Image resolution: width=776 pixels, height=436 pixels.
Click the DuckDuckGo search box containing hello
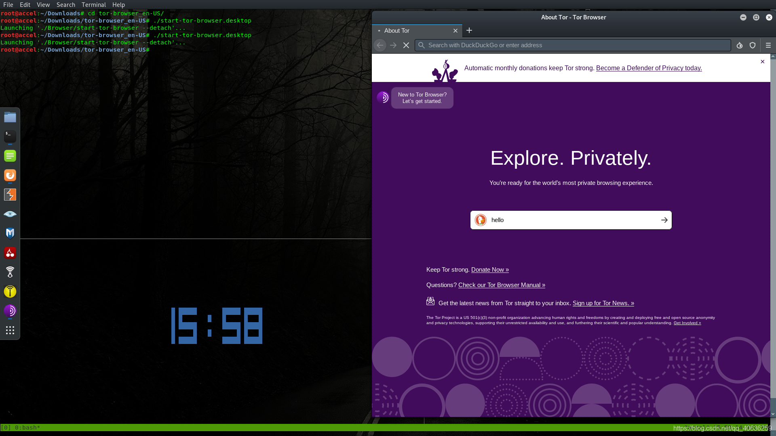coord(571,220)
